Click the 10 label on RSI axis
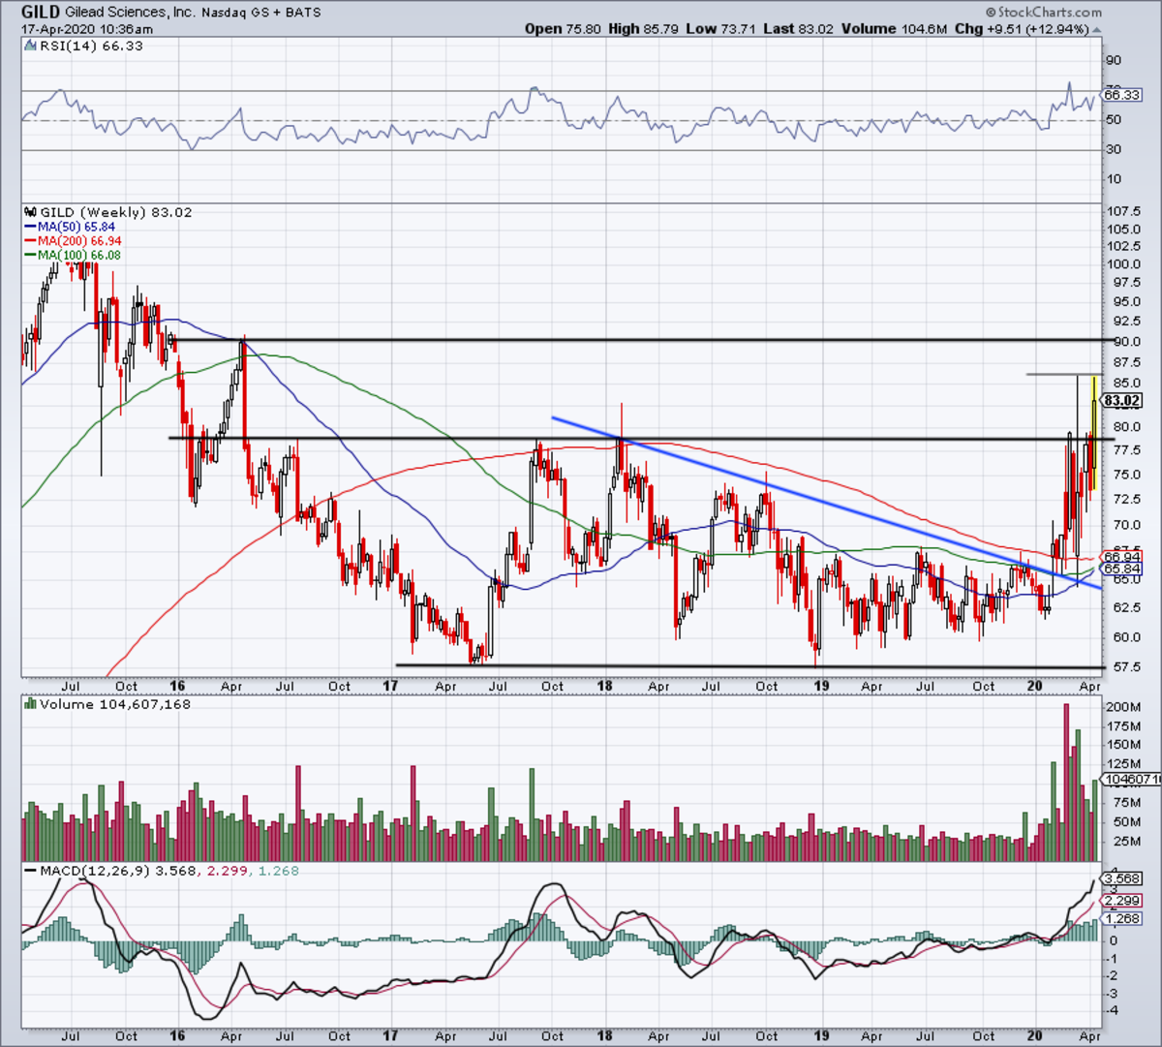The width and height of the screenshot is (1162, 1047). (1115, 179)
